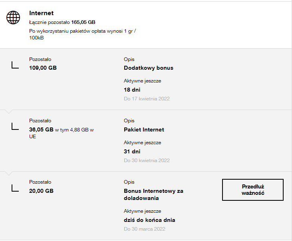Screen dimensions: 292x241
Task: Select the 20,00 GB remaining value
Action: pos(41,191)
